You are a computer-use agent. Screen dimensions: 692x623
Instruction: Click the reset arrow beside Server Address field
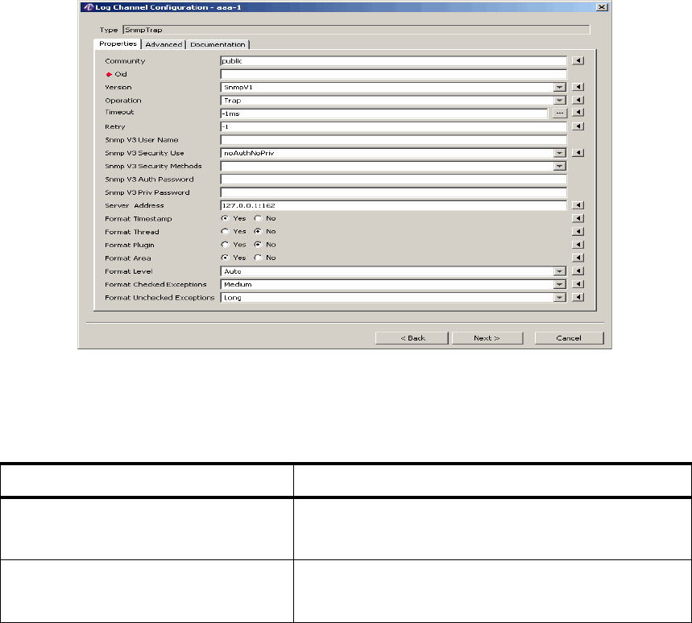[x=578, y=205]
